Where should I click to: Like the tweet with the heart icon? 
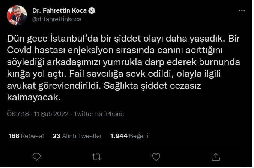click(x=156, y=156)
